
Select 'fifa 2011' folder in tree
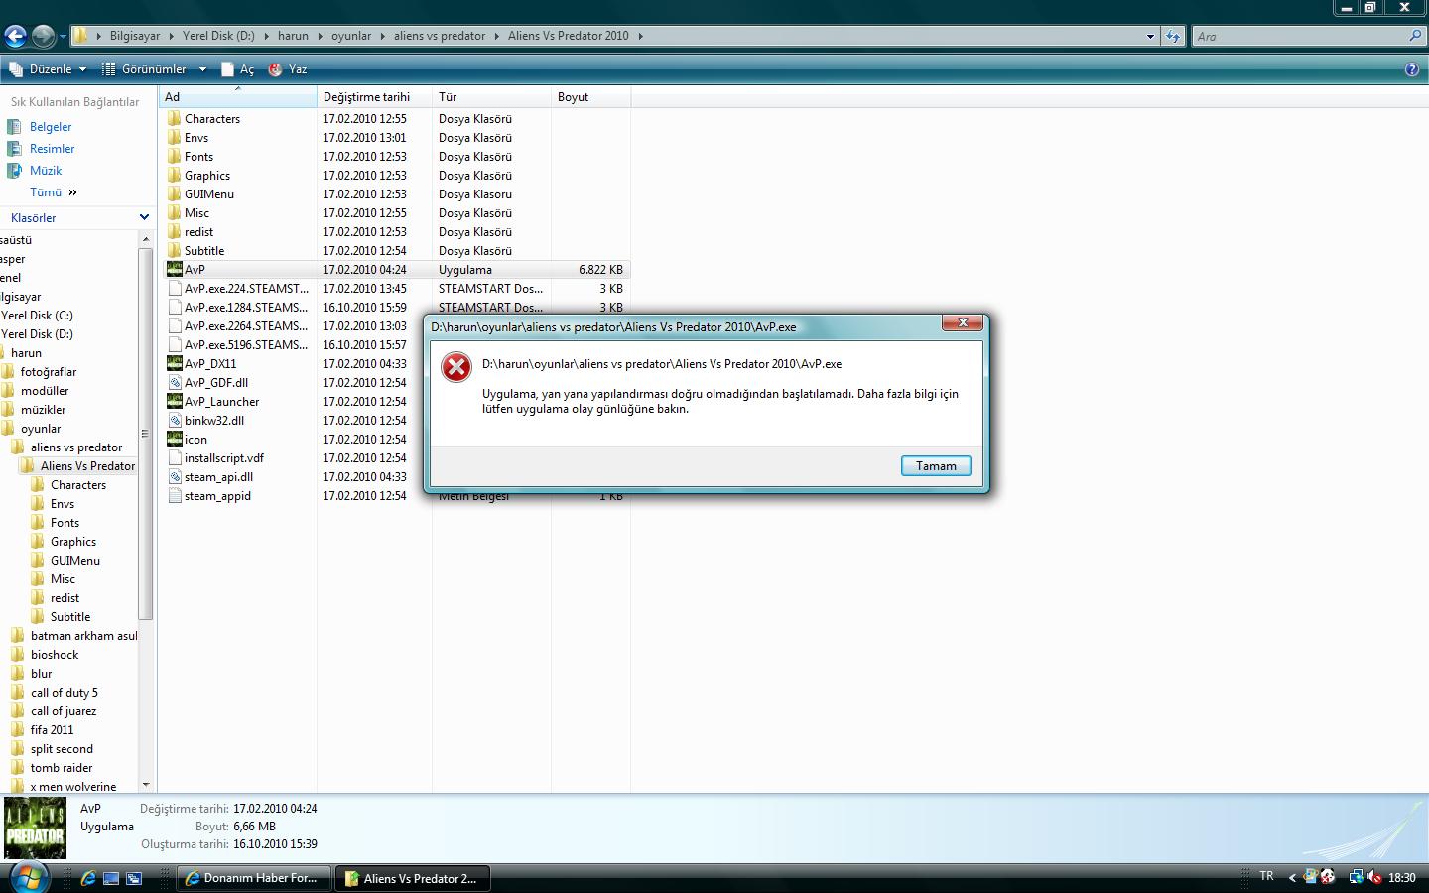[x=52, y=730]
